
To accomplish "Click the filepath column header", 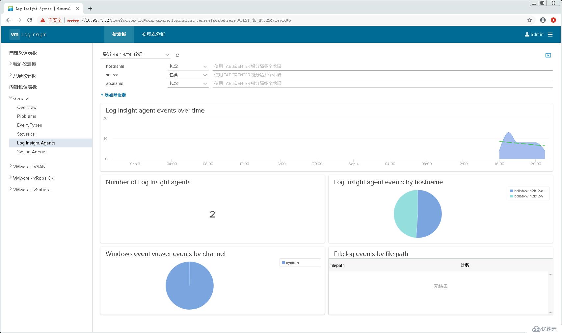I will pyautogui.click(x=337, y=265).
